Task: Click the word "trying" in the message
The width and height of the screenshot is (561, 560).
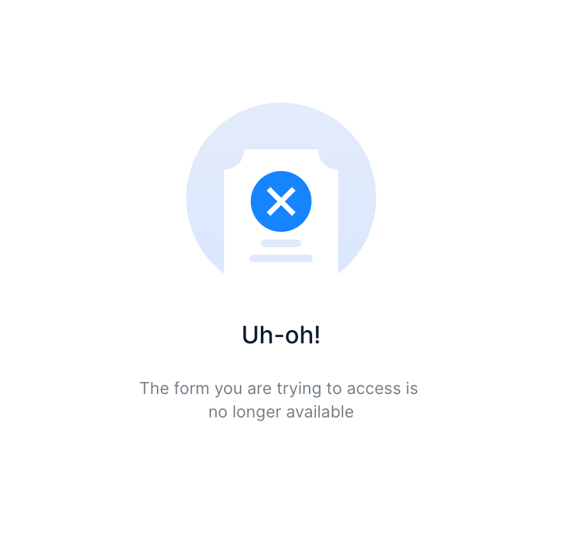Action: pyautogui.click(x=299, y=389)
